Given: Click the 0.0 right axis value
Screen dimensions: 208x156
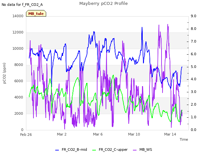Looking at the screenshot, I should click(x=193, y=130).
